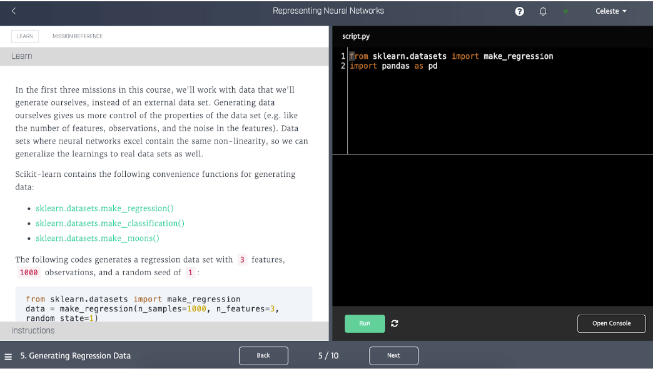Expand the Celeste user account dropdown
The image size is (653, 369).
coord(610,11)
